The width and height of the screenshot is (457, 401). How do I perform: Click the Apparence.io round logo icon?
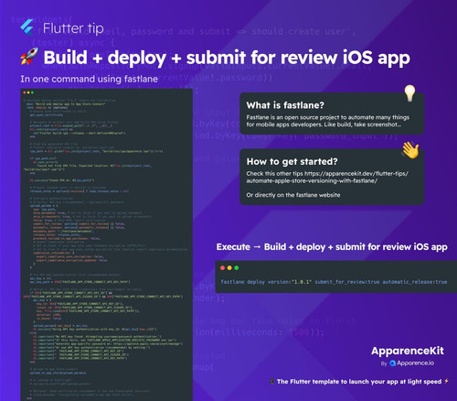392,363
